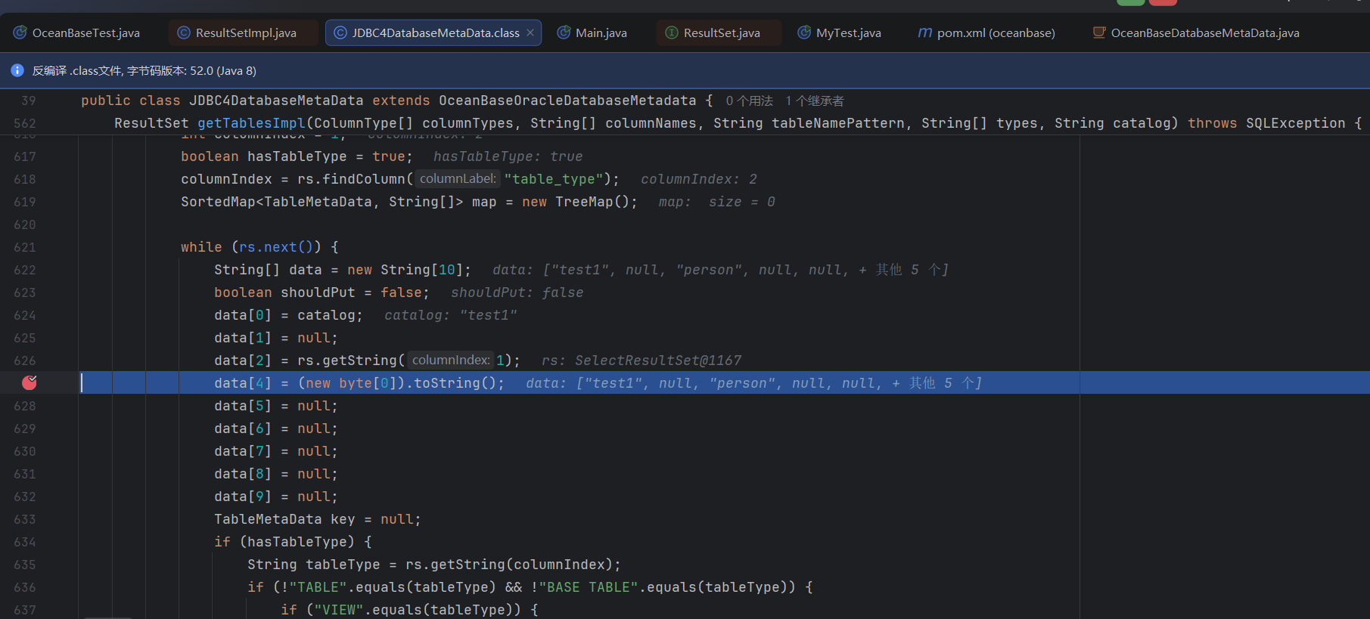Click the ResultSetImpl.java tab's class icon
The height and width of the screenshot is (619, 1370).
pos(183,32)
